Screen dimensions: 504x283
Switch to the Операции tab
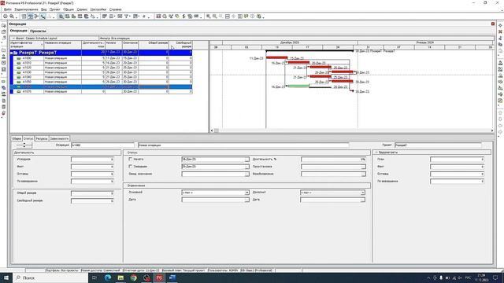19,31
